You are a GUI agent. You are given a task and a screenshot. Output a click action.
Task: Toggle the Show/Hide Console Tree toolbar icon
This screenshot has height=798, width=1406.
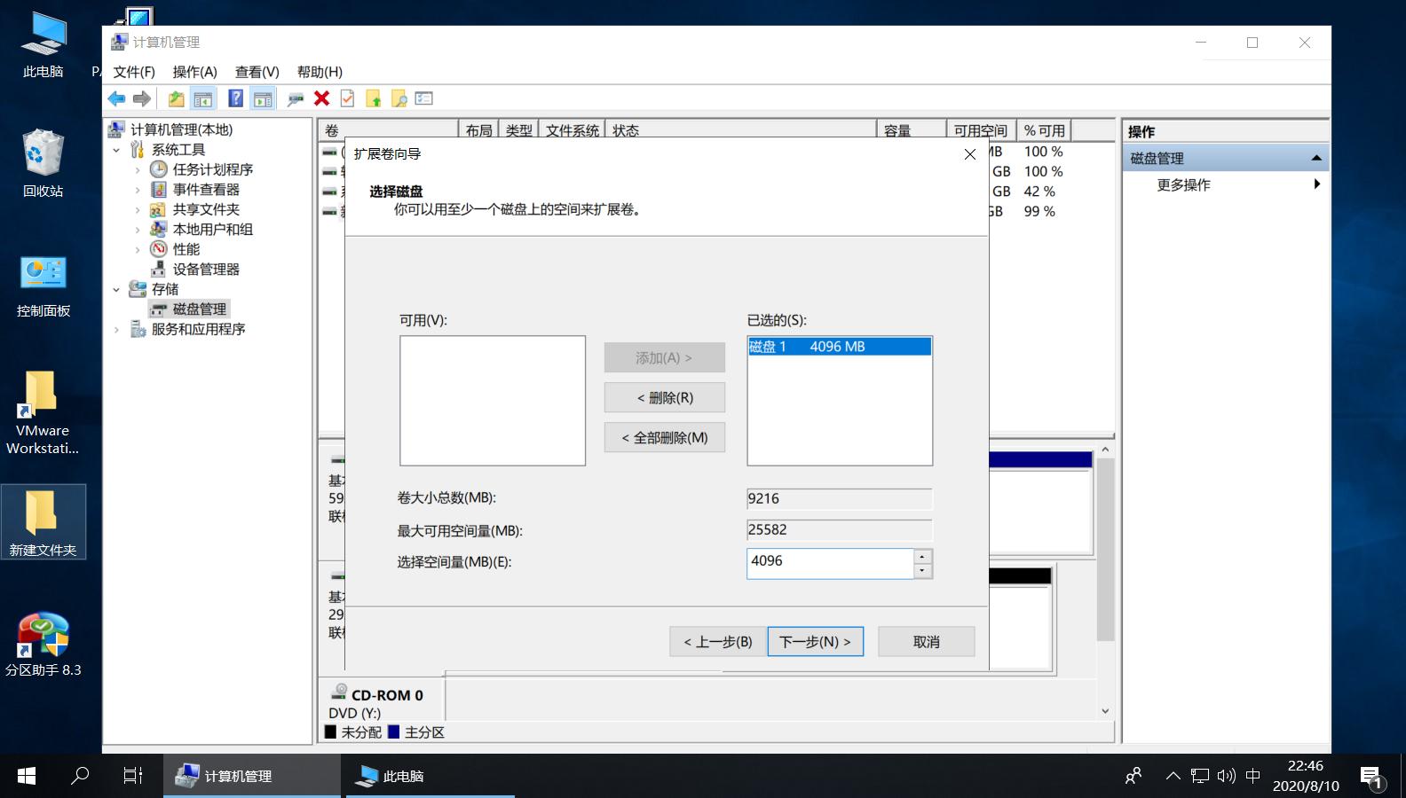203,98
